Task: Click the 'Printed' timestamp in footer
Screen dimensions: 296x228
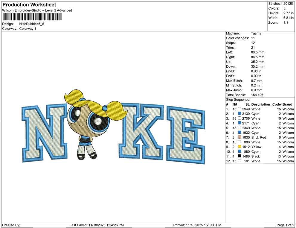Action: tap(197, 225)
